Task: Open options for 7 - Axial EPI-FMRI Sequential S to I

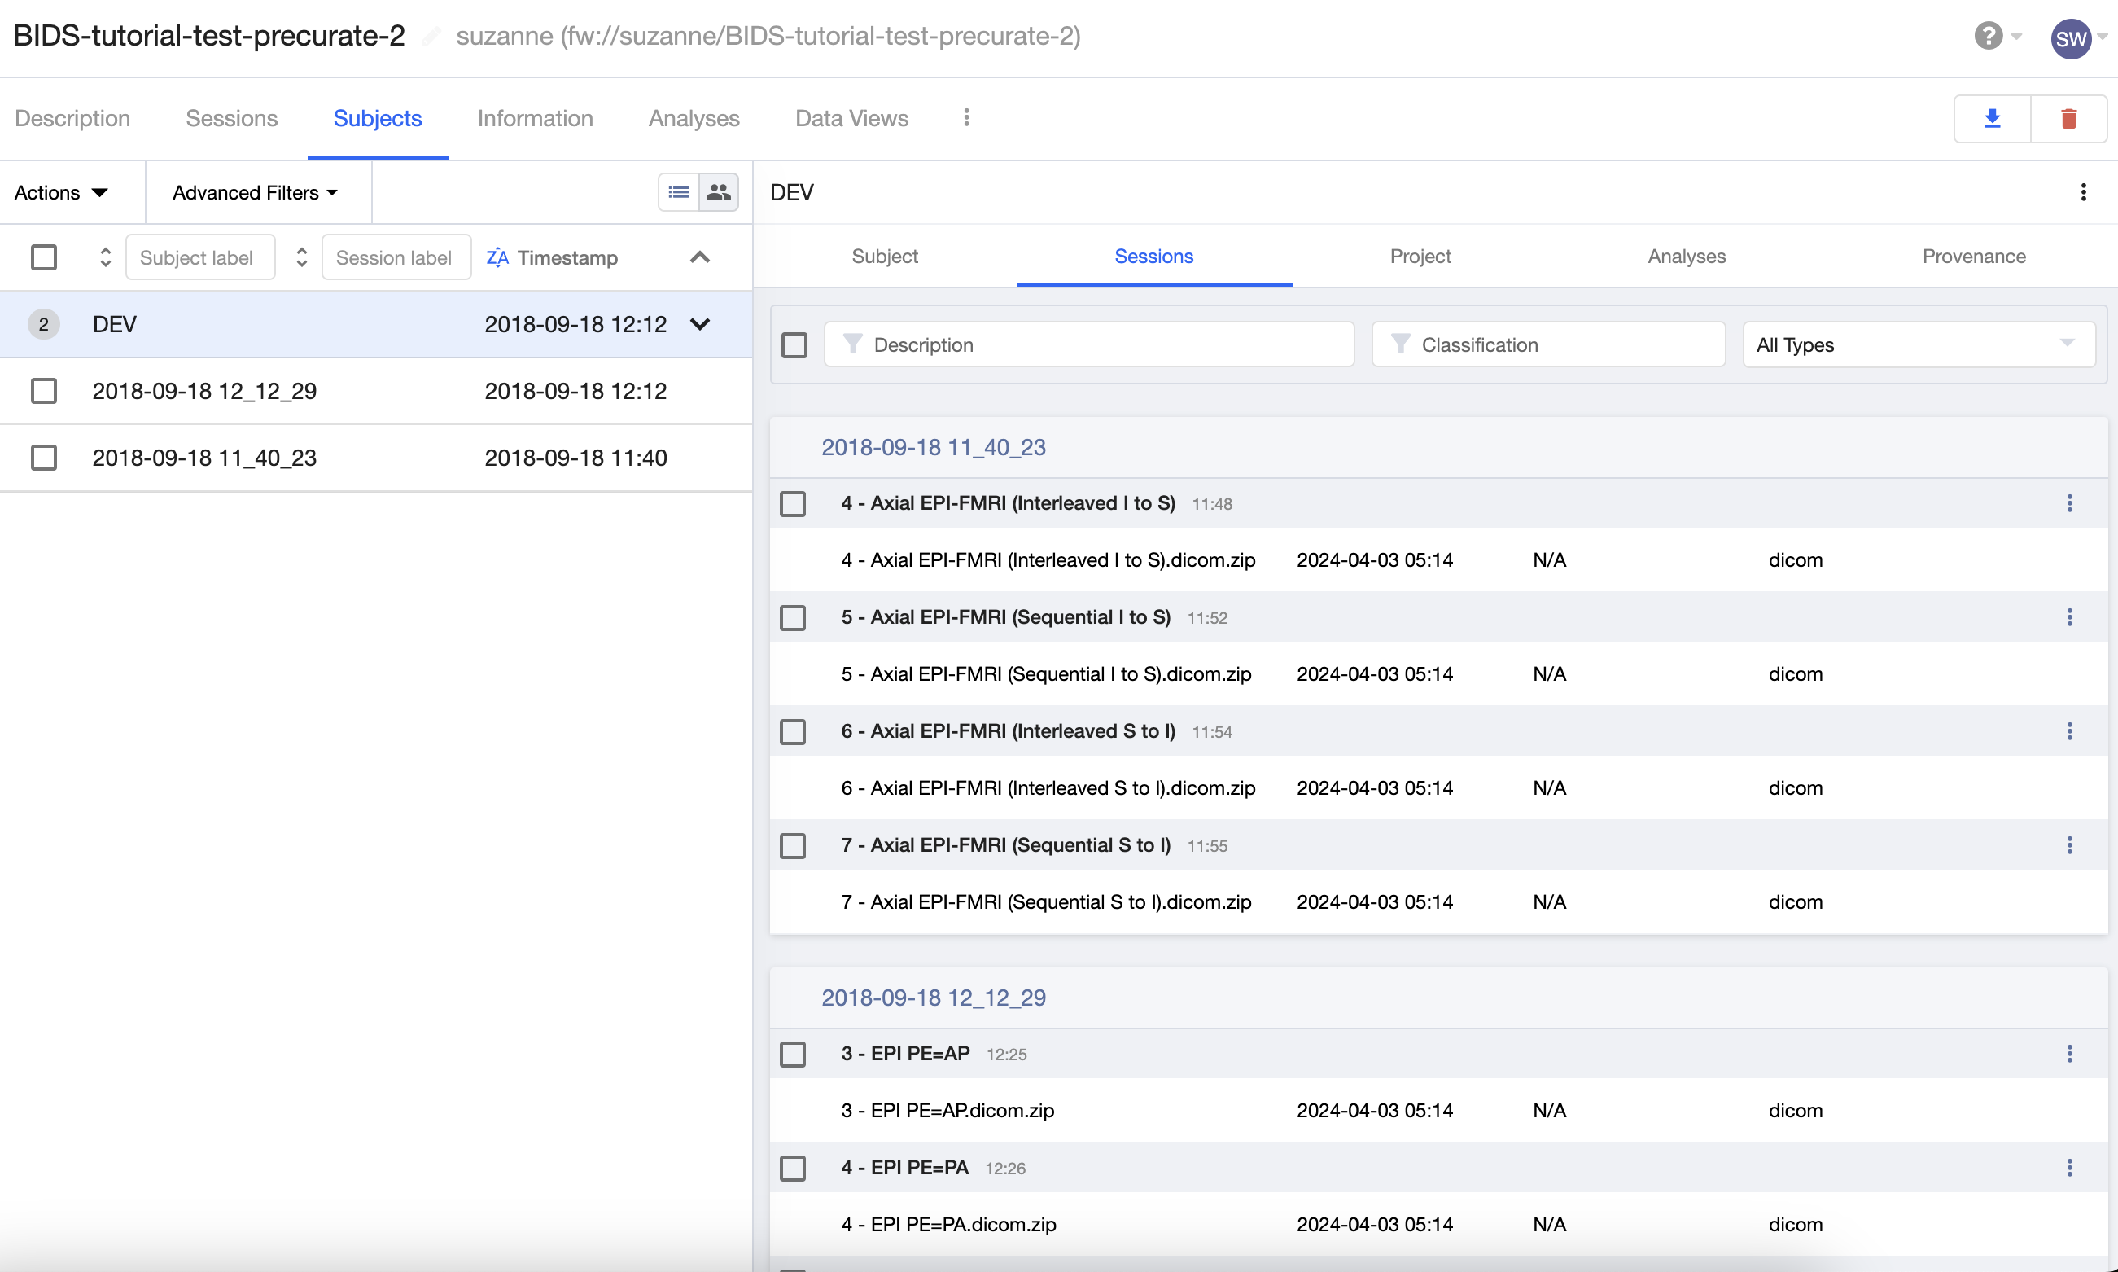Action: [2069, 845]
